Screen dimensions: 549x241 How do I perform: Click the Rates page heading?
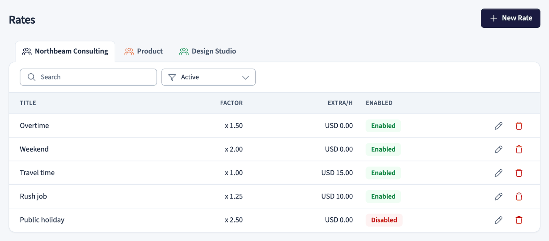point(22,20)
